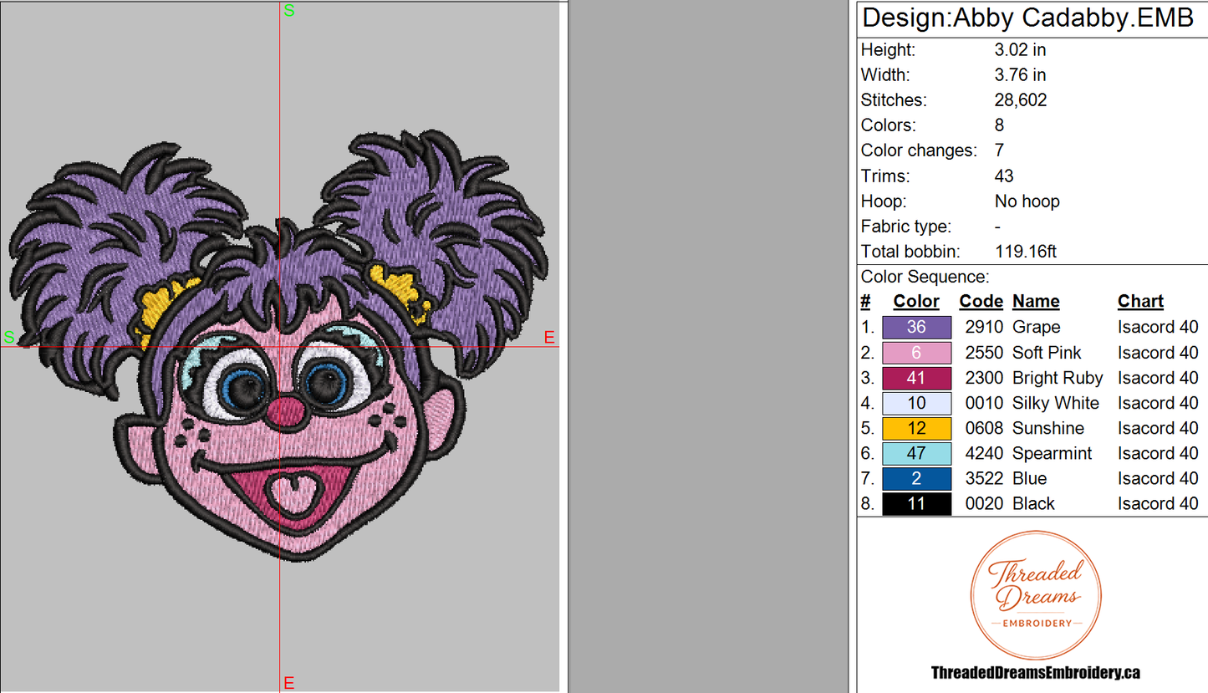Screen dimensions: 1208x693
Task: Open the ThreadedDreamsEmbroidery.ca link
Action: tap(1035, 673)
